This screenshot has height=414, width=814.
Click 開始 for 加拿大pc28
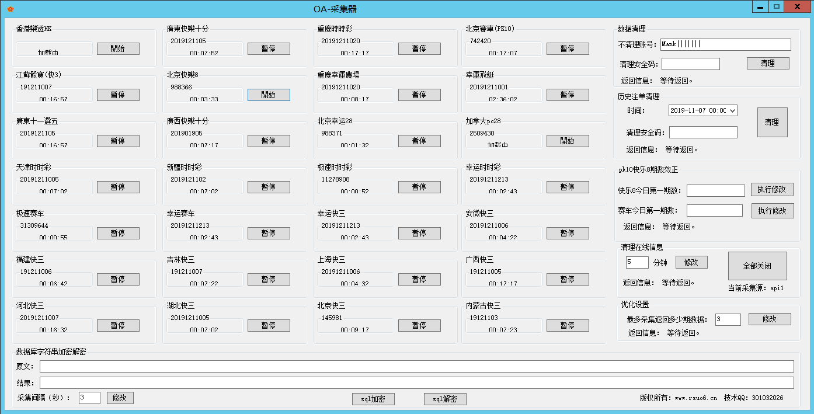568,141
